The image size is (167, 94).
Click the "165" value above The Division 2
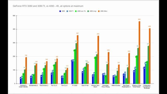46,60
